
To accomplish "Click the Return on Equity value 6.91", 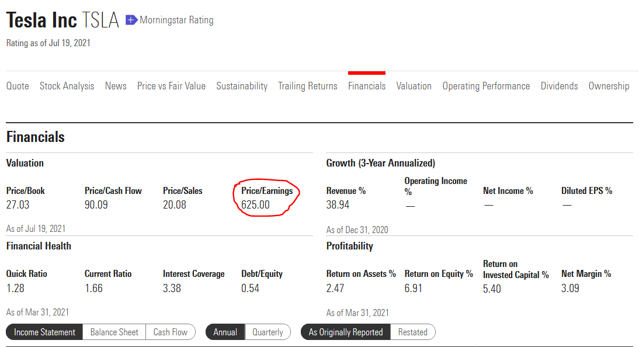I will point(413,288).
